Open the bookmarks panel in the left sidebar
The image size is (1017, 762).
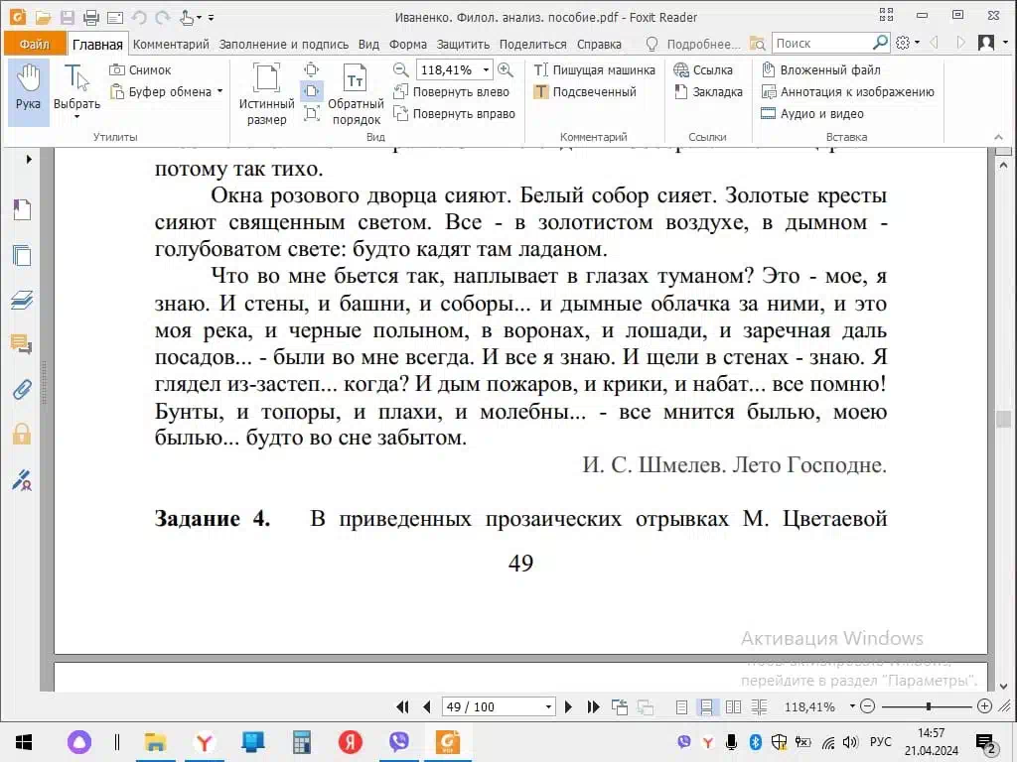pyautogui.click(x=22, y=210)
